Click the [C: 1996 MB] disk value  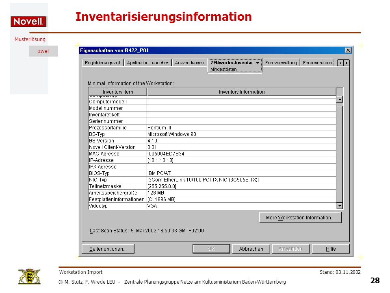point(161,199)
